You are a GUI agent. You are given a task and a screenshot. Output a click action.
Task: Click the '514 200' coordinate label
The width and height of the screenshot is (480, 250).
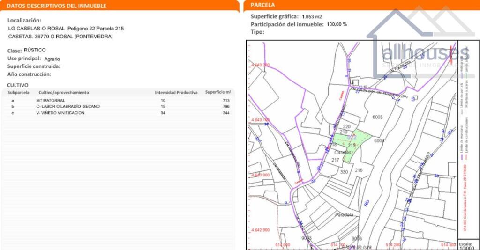393,245
